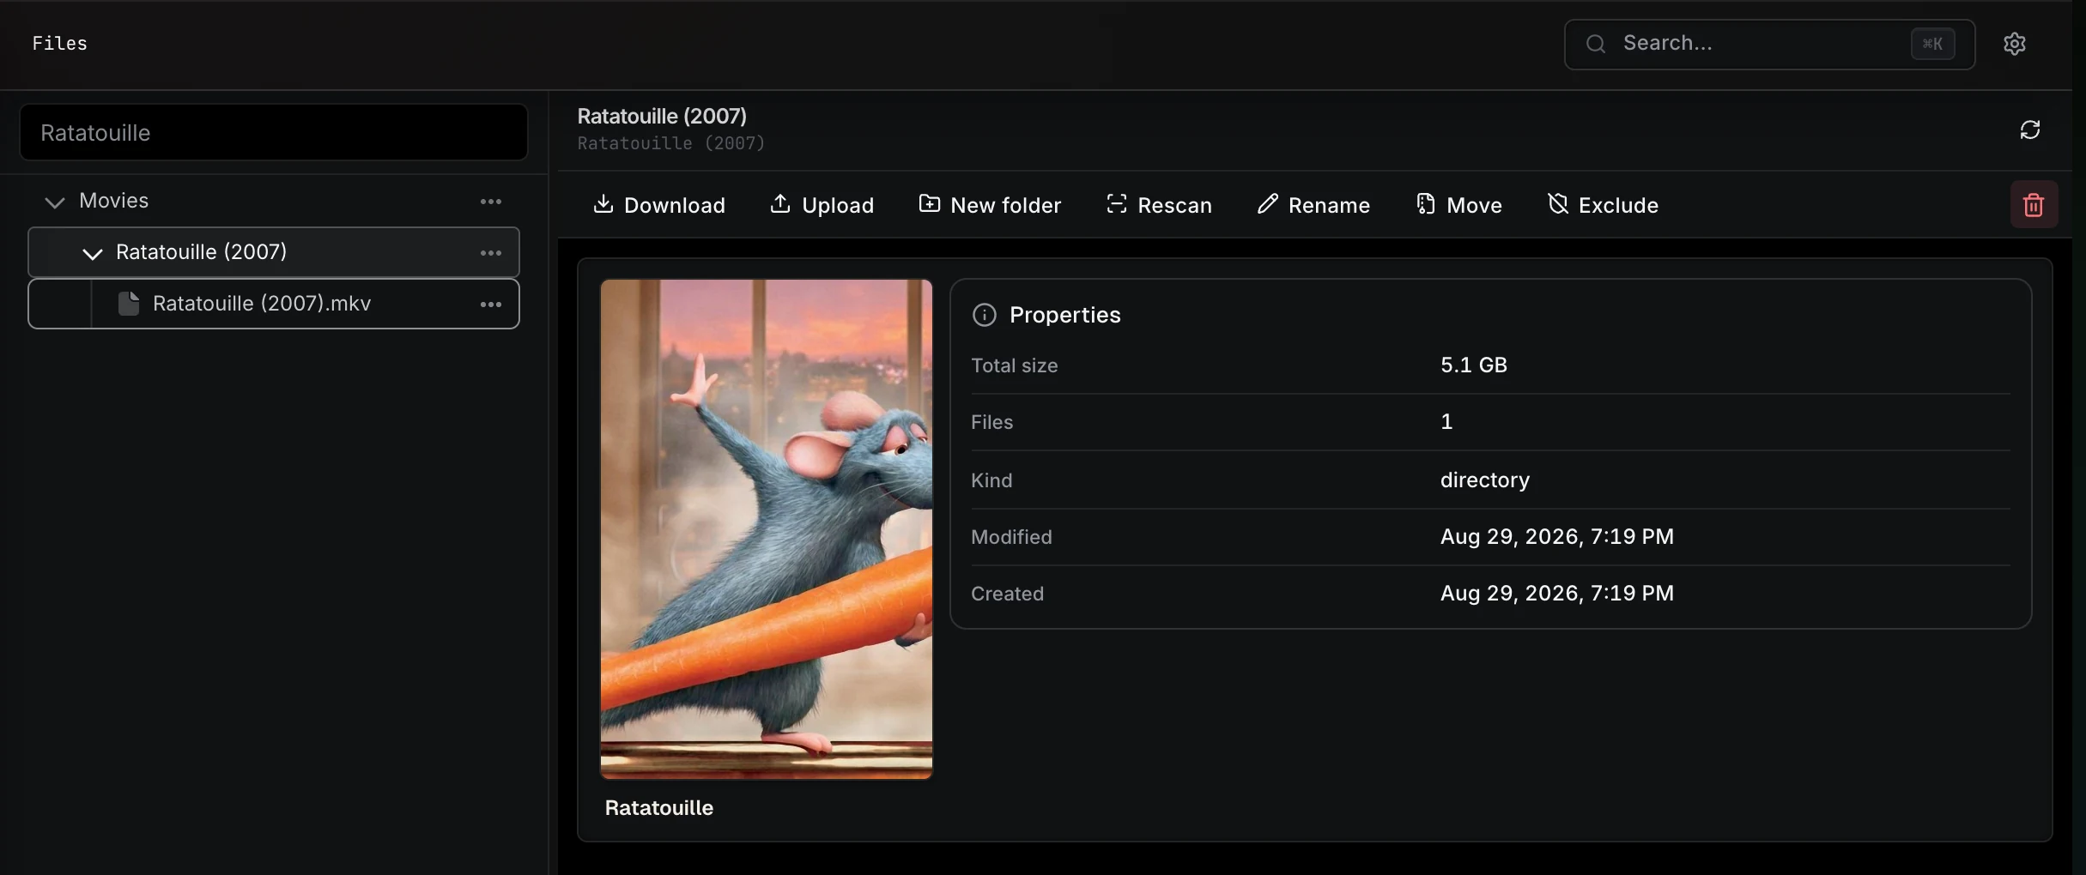This screenshot has width=2086, height=875.
Task: Delete folder using the red trash icon
Action: pos(2034,205)
